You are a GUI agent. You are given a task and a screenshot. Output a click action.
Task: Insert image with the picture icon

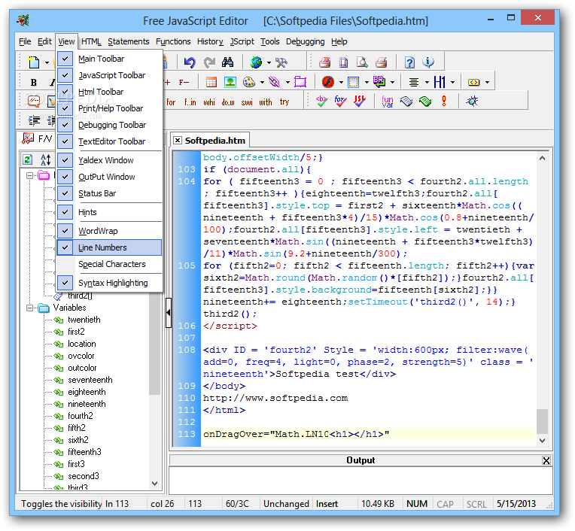click(x=230, y=82)
